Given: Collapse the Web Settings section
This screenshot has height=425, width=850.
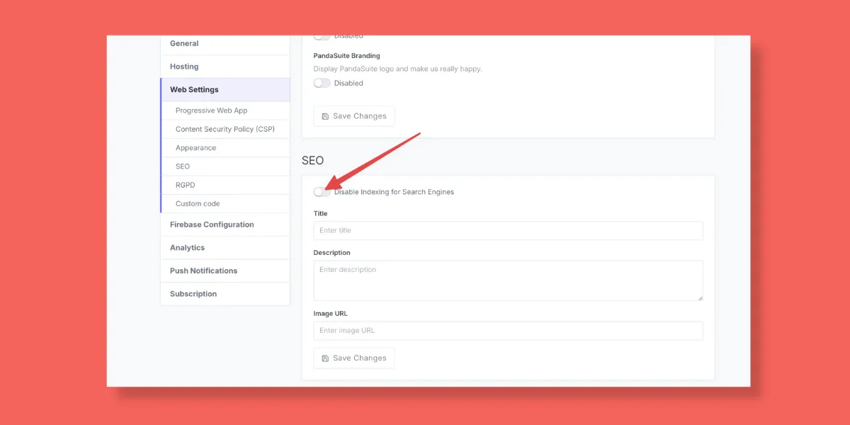Looking at the screenshot, I should tap(194, 90).
